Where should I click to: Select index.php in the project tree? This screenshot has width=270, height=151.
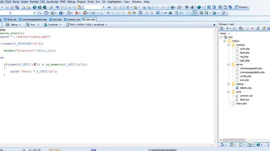pyautogui.click(x=241, y=104)
